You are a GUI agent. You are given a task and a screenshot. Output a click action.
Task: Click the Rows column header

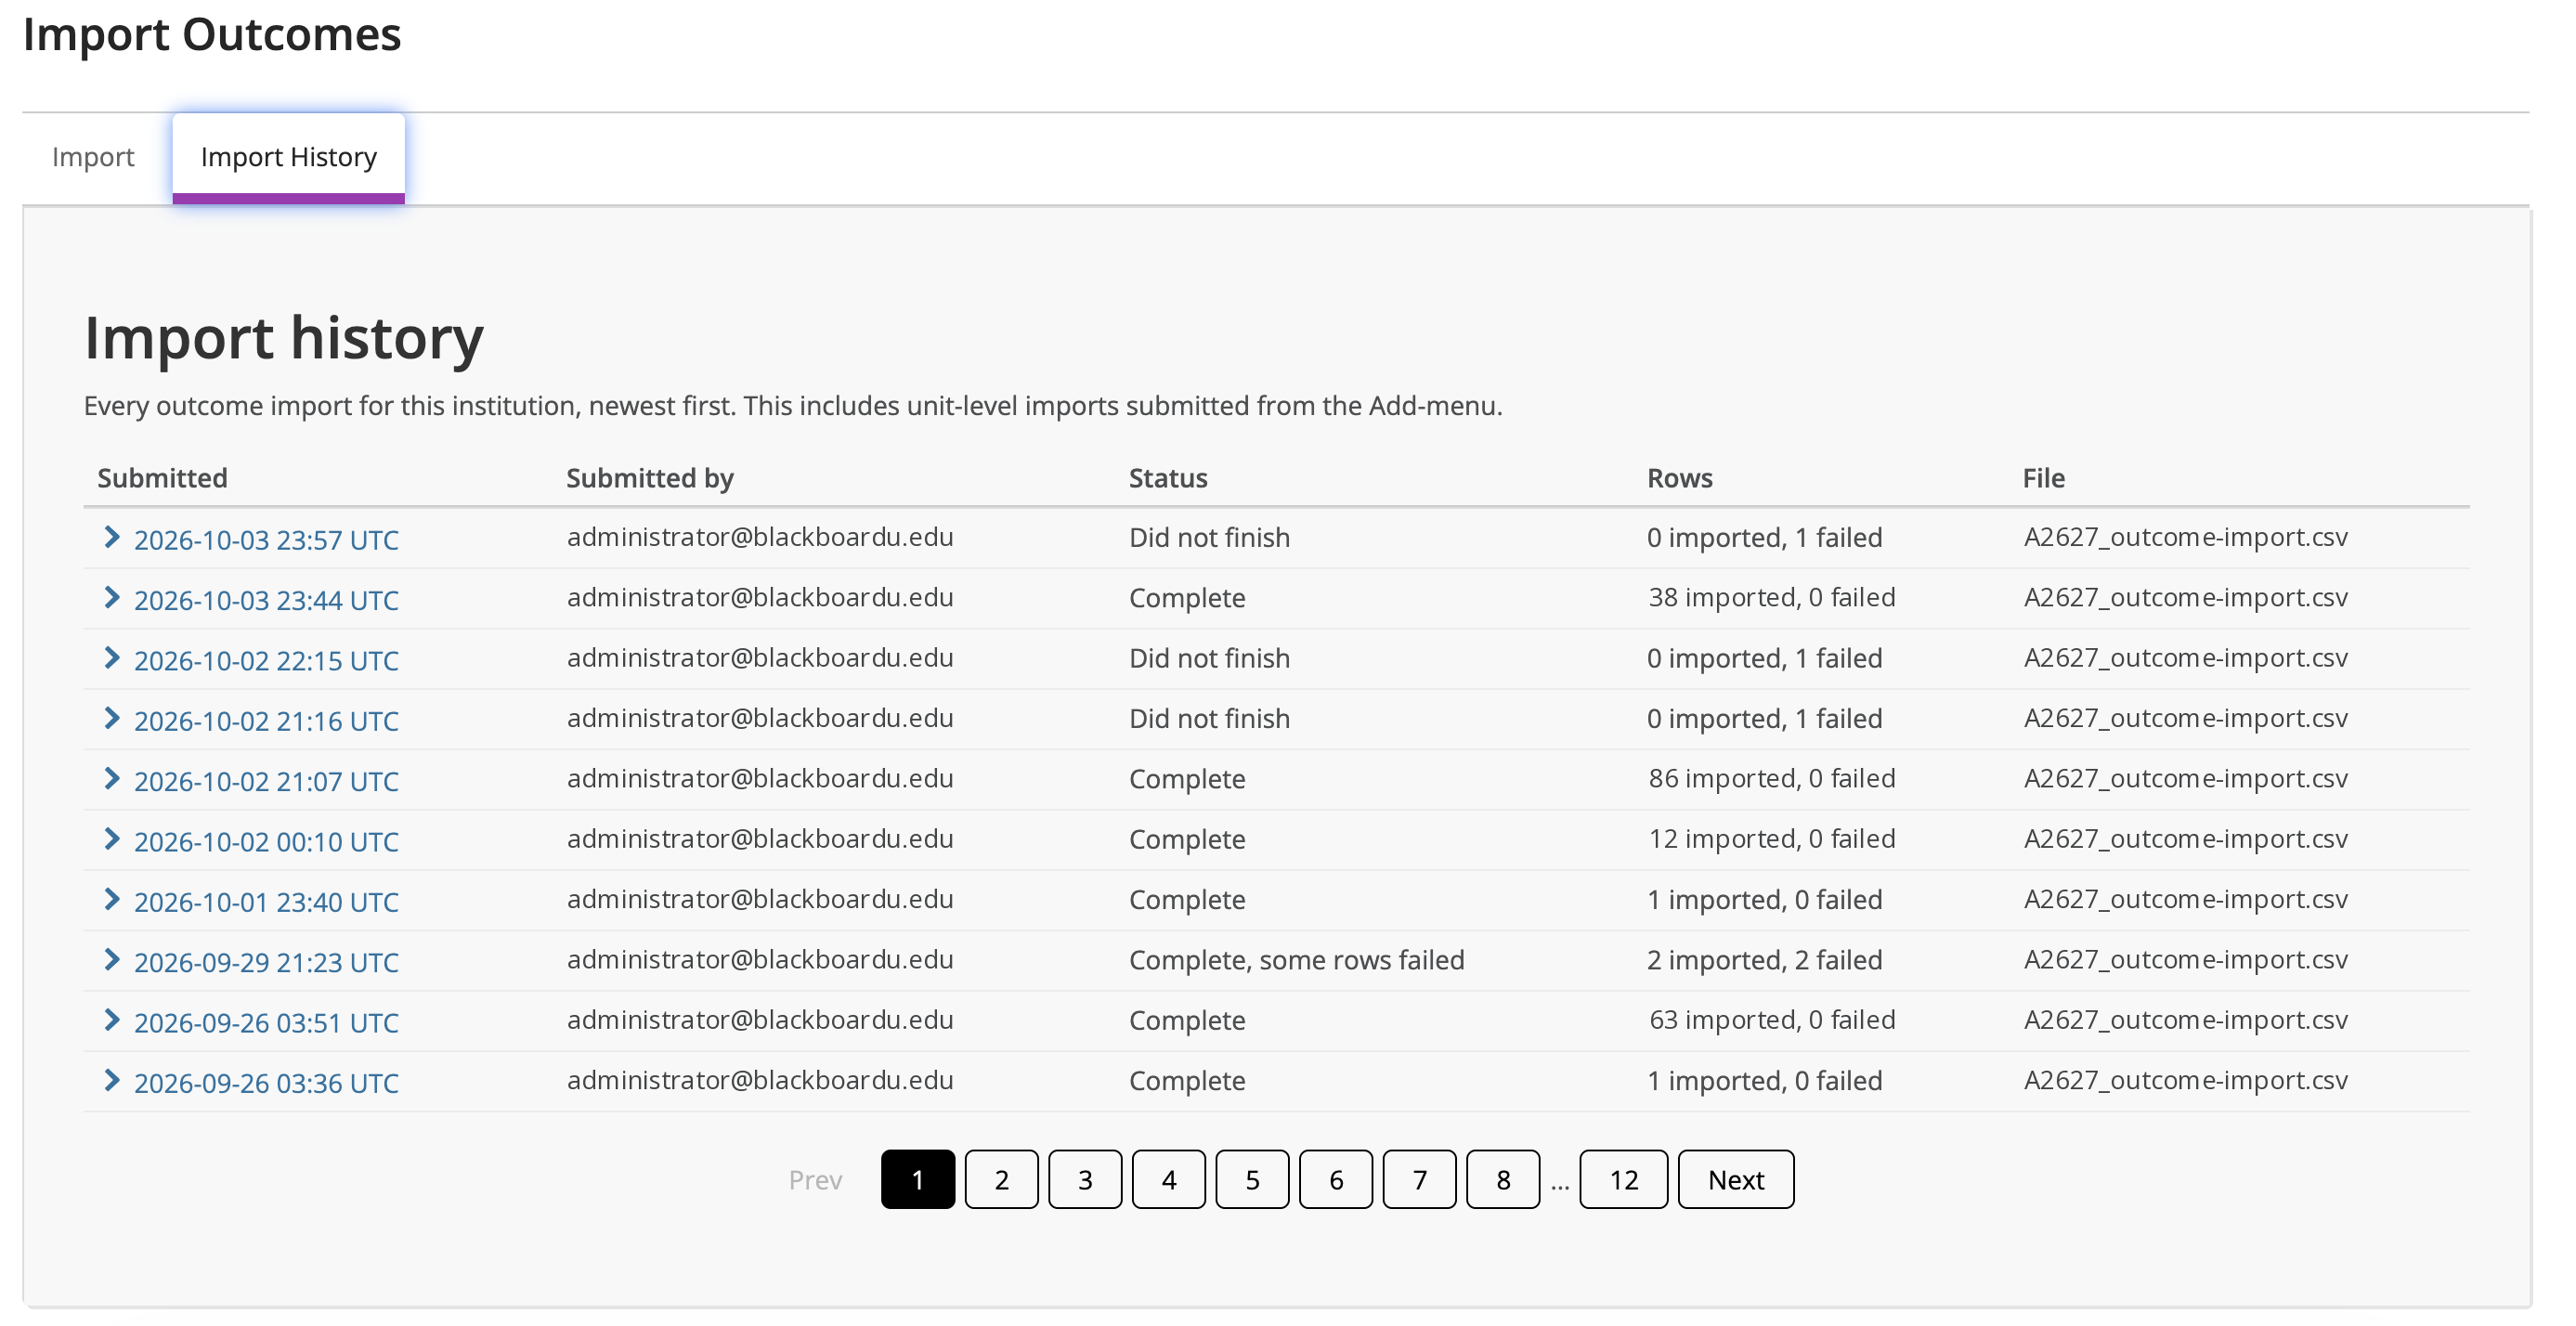click(x=1680, y=478)
